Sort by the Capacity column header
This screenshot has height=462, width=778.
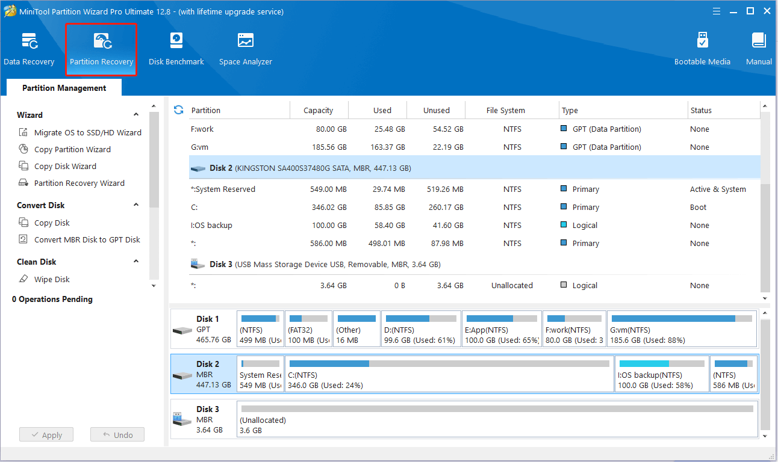click(319, 110)
